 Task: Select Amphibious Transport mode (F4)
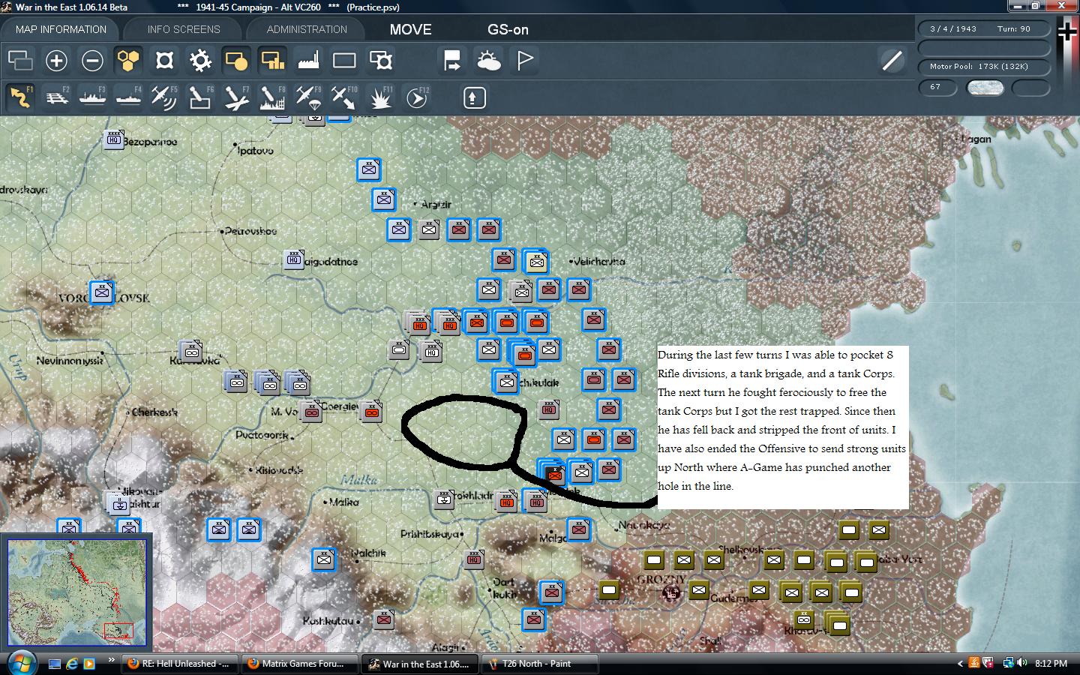[128, 97]
